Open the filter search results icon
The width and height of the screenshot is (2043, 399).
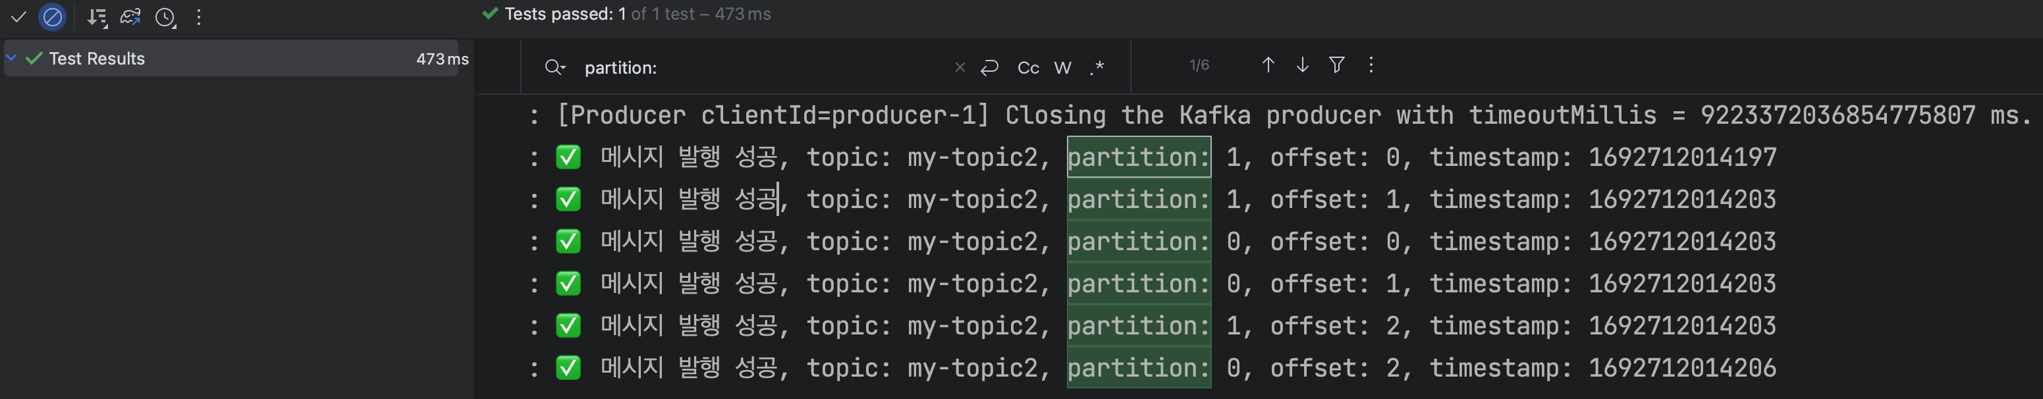point(1337,65)
